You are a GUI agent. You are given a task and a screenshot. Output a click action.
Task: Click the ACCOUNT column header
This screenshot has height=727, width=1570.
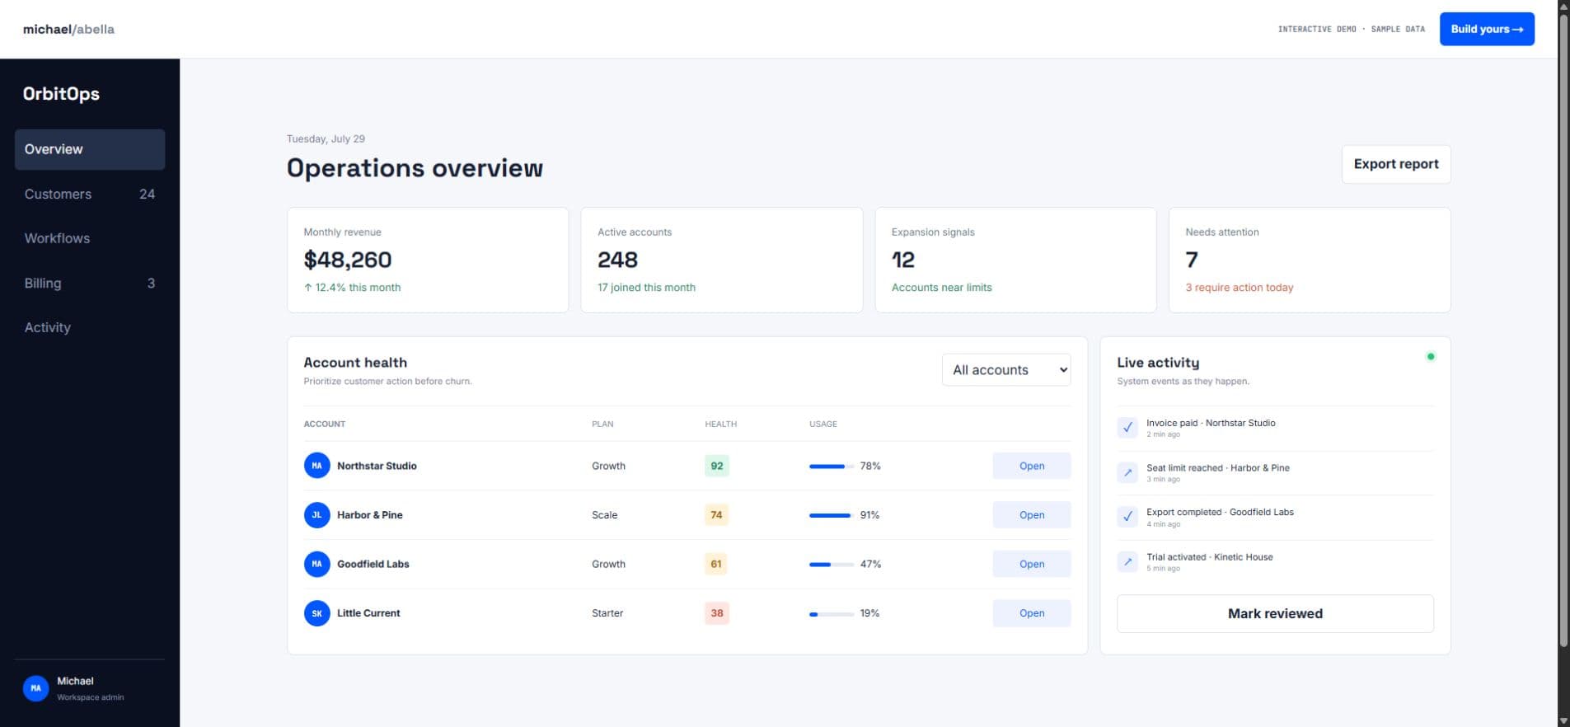click(x=324, y=424)
